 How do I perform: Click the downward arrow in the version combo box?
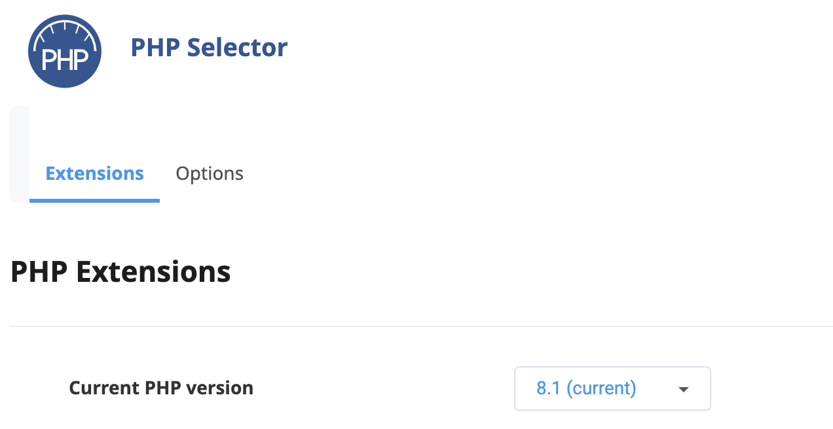(683, 388)
